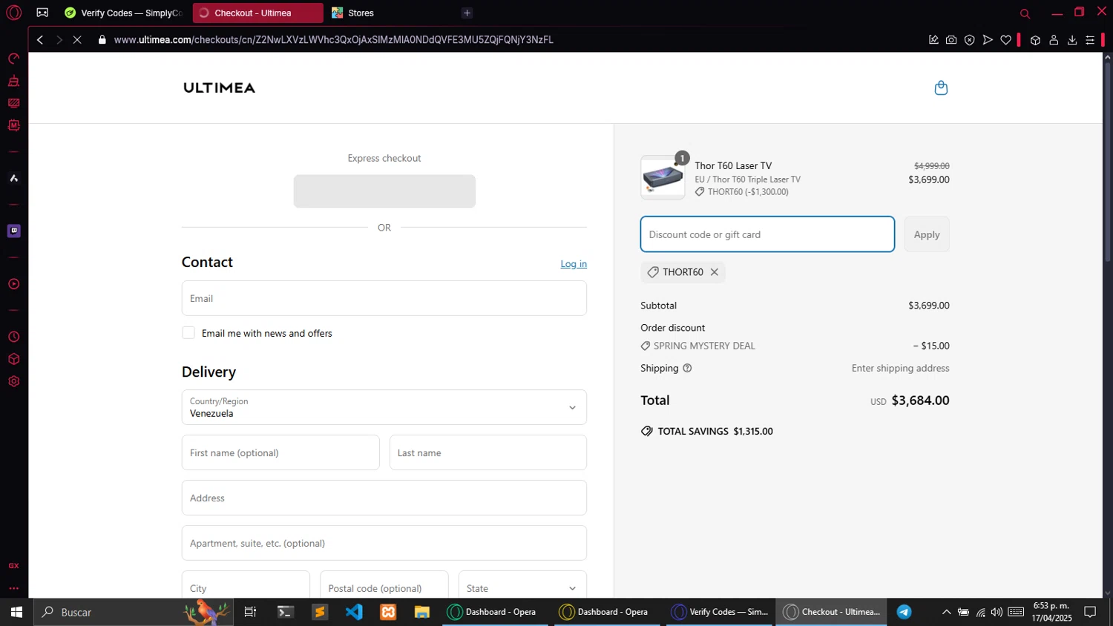Image resolution: width=1113 pixels, height=626 pixels.
Task: Focus the First name (optional) field
Action: click(x=280, y=452)
